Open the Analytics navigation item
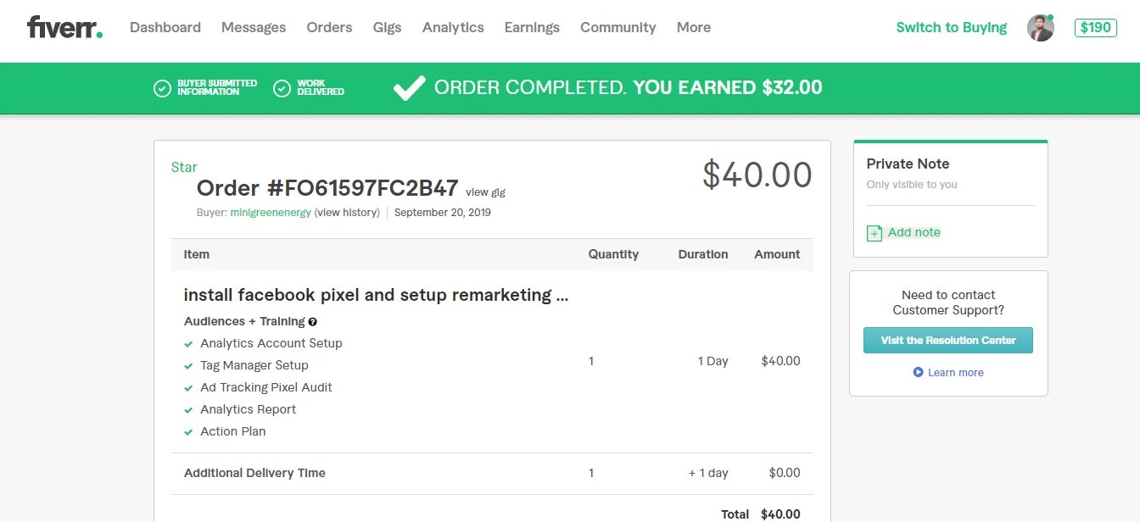The image size is (1140, 522). coord(453,27)
